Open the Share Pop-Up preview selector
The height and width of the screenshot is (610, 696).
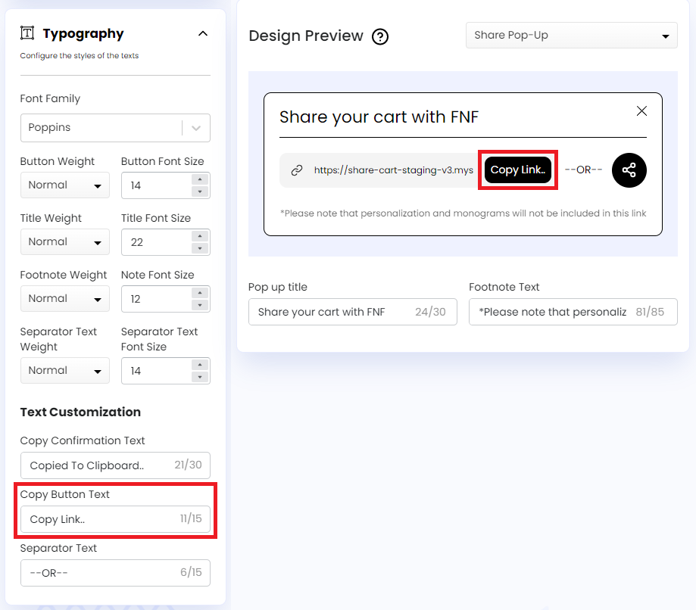(x=571, y=35)
